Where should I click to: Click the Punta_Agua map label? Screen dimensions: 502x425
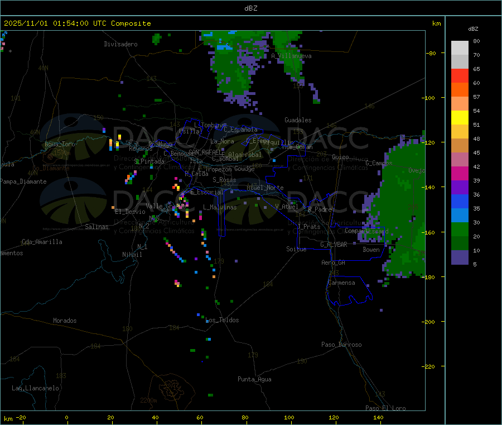click(254, 379)
